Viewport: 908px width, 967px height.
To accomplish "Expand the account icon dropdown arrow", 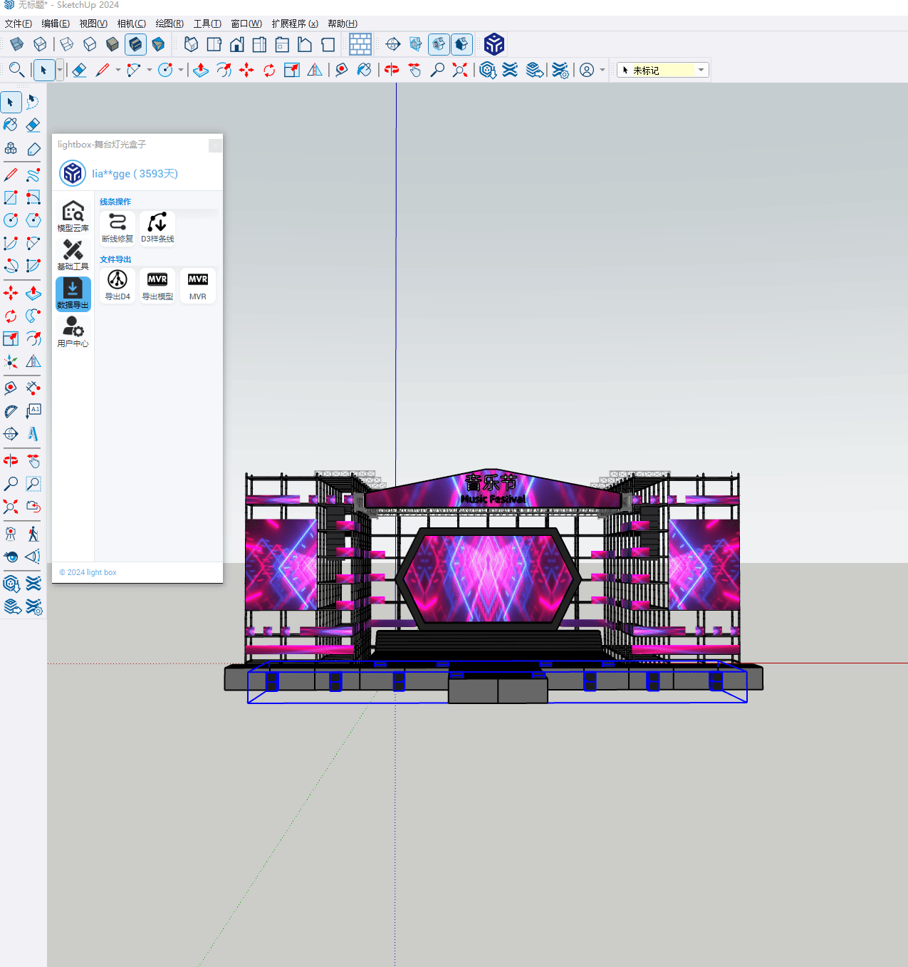I will (x=602, y=70).
